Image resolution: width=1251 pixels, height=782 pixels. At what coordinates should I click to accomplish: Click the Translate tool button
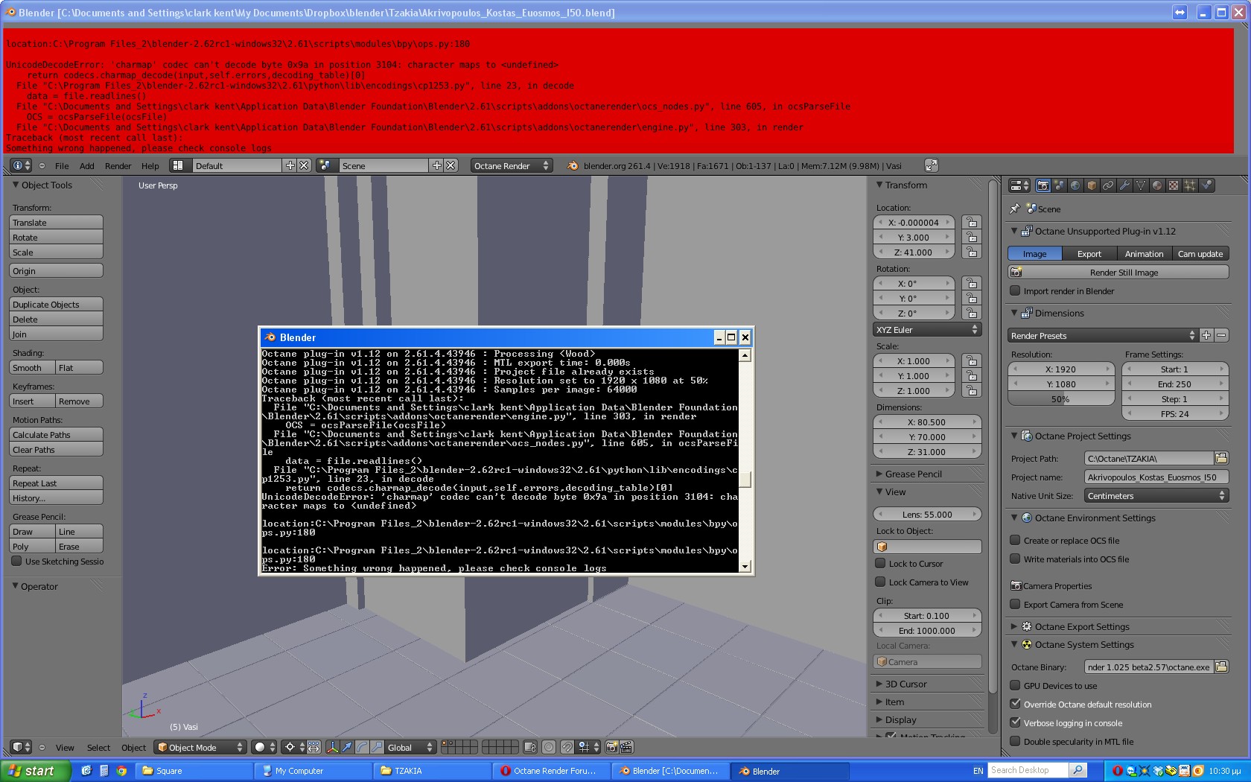click(x=57, y=222)
